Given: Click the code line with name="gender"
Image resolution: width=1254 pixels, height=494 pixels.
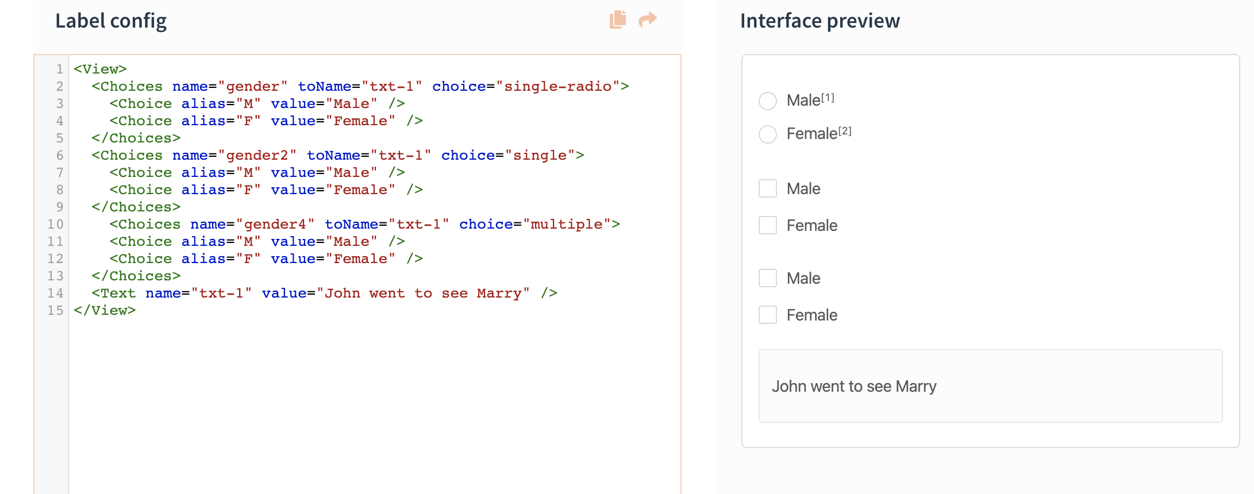Looking at the screenshot, I should tap(360, 86).
